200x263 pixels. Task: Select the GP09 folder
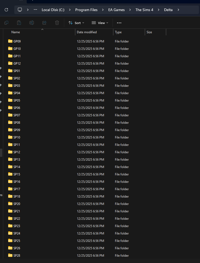pyautogui.click(x=17, y=41)
